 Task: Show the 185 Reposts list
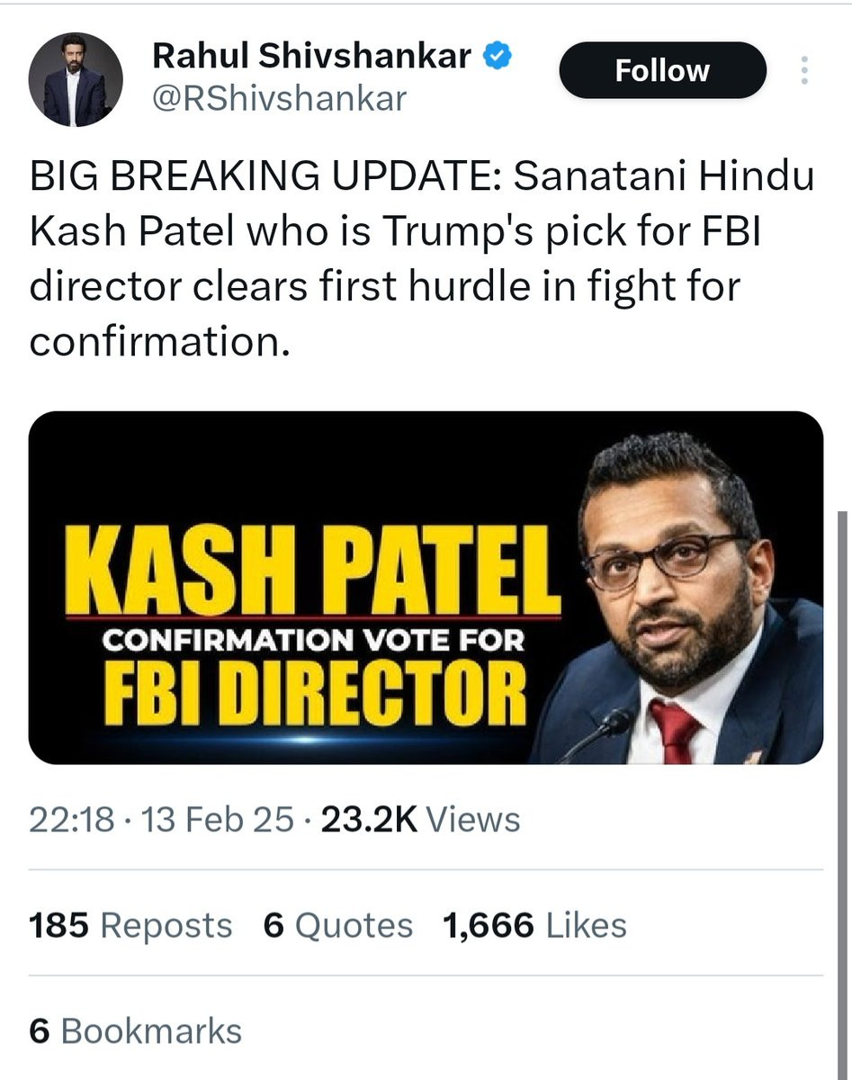point(130,925)
